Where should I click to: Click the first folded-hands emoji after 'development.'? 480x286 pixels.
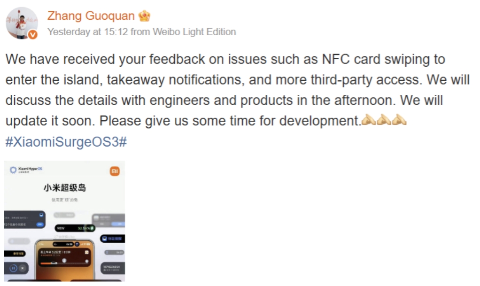tap(368, 120)
